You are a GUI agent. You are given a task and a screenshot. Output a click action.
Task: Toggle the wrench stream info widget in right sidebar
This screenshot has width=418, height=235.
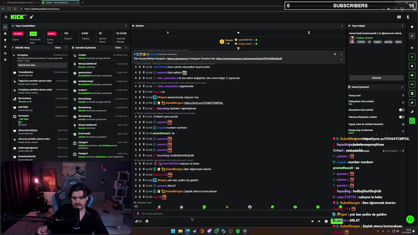tap(412, 102)
